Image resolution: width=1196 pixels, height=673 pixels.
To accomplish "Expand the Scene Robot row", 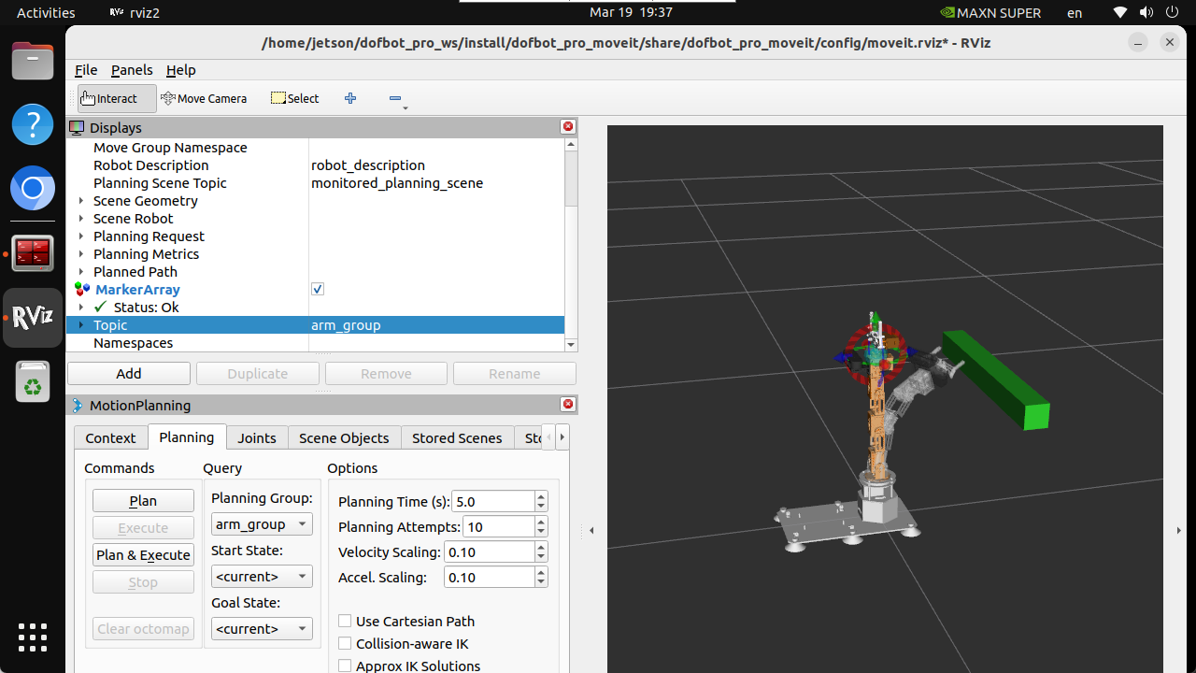I will [x=81, y=219].
